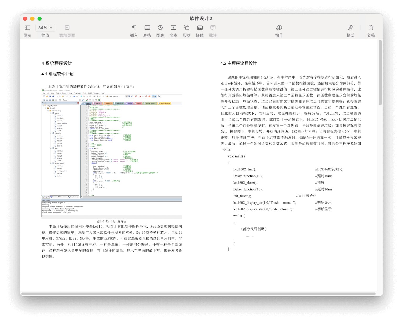The height and width of the screenshot is (323, 403).
Task: Click code line 'Init_timer();'
Action: pos(242,196)
